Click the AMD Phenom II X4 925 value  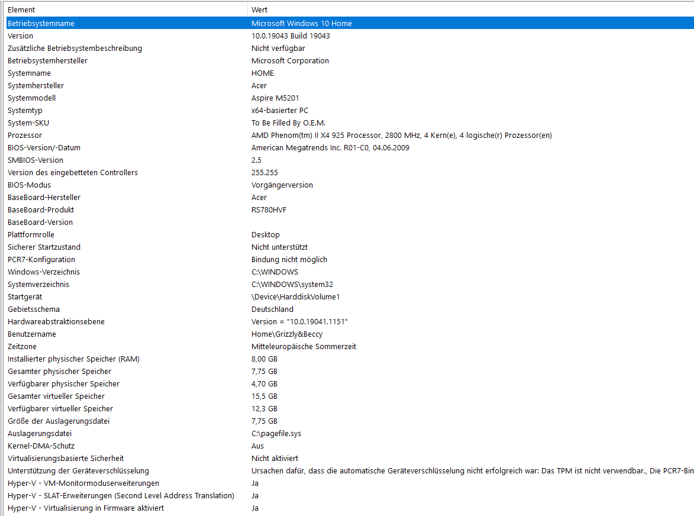[402, 135]
